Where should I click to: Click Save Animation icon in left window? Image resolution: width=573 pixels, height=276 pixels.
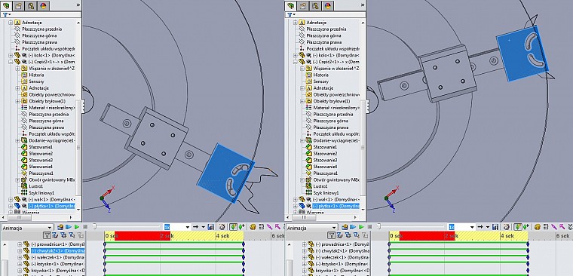(210, 227)
